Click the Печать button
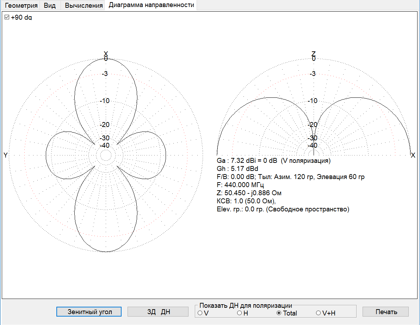The height and width of the screenshot is (325, 420). (386, 312)
